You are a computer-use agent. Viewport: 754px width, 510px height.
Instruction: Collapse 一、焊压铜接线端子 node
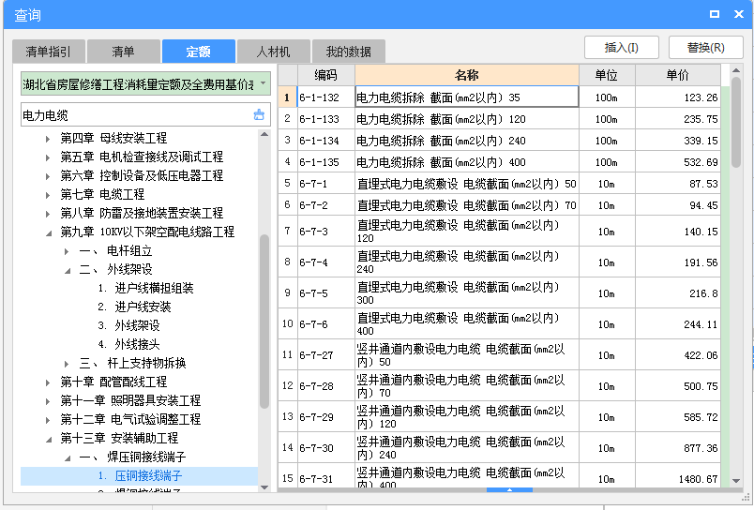point(68,458)
